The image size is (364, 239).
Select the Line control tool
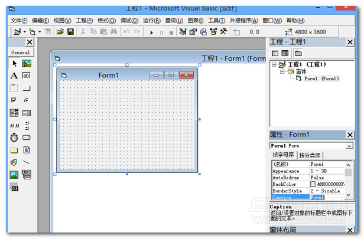point(27,162)
